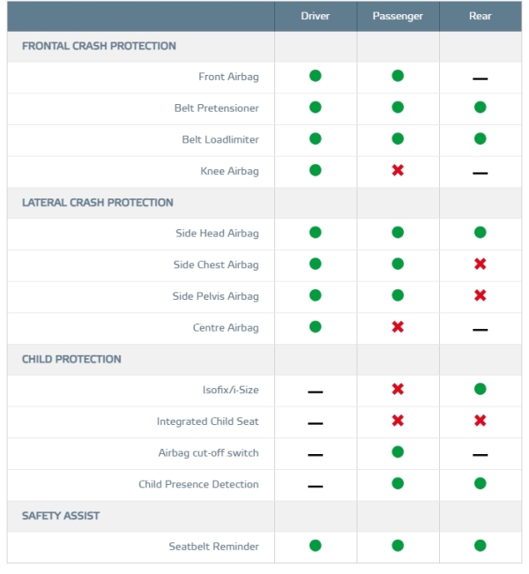Click the Lateral Crash Protection section heading
529x574 pixels.
point(97,203)
